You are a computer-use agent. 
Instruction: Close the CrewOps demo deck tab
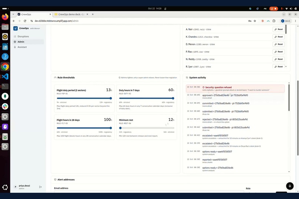coord(87,14)
